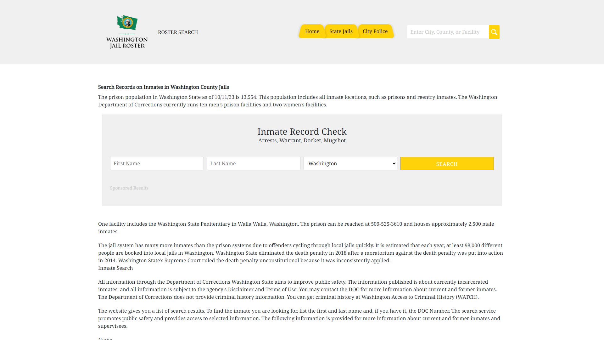Expand the Washington state dropdown
This screenshot has width=604, height=340.
[x=350, y=163]
